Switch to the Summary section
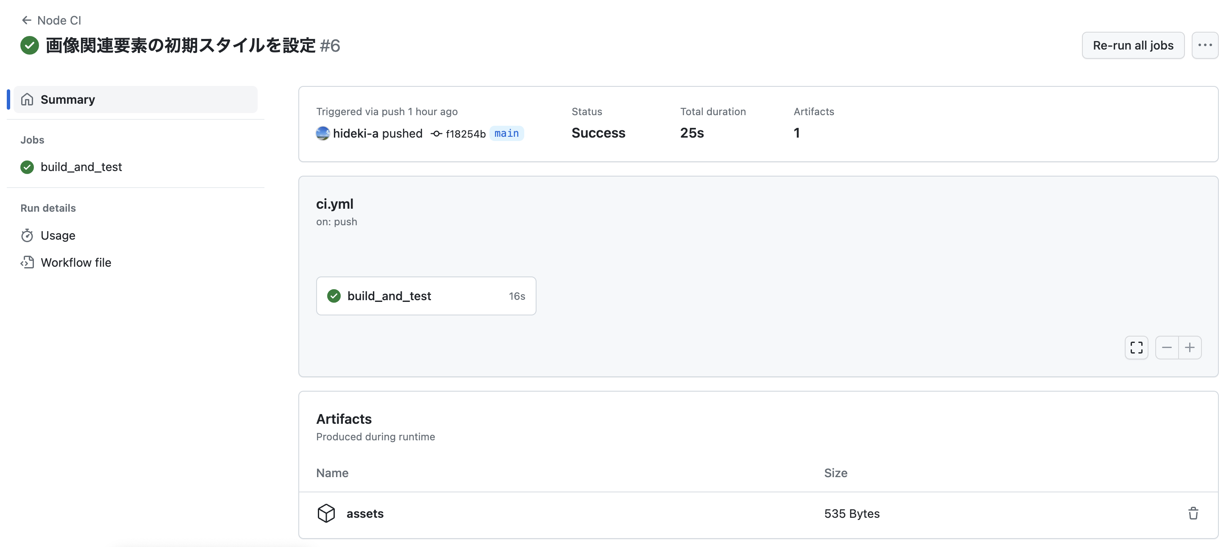Screen dimensions: 1229x547 [67, 99]
